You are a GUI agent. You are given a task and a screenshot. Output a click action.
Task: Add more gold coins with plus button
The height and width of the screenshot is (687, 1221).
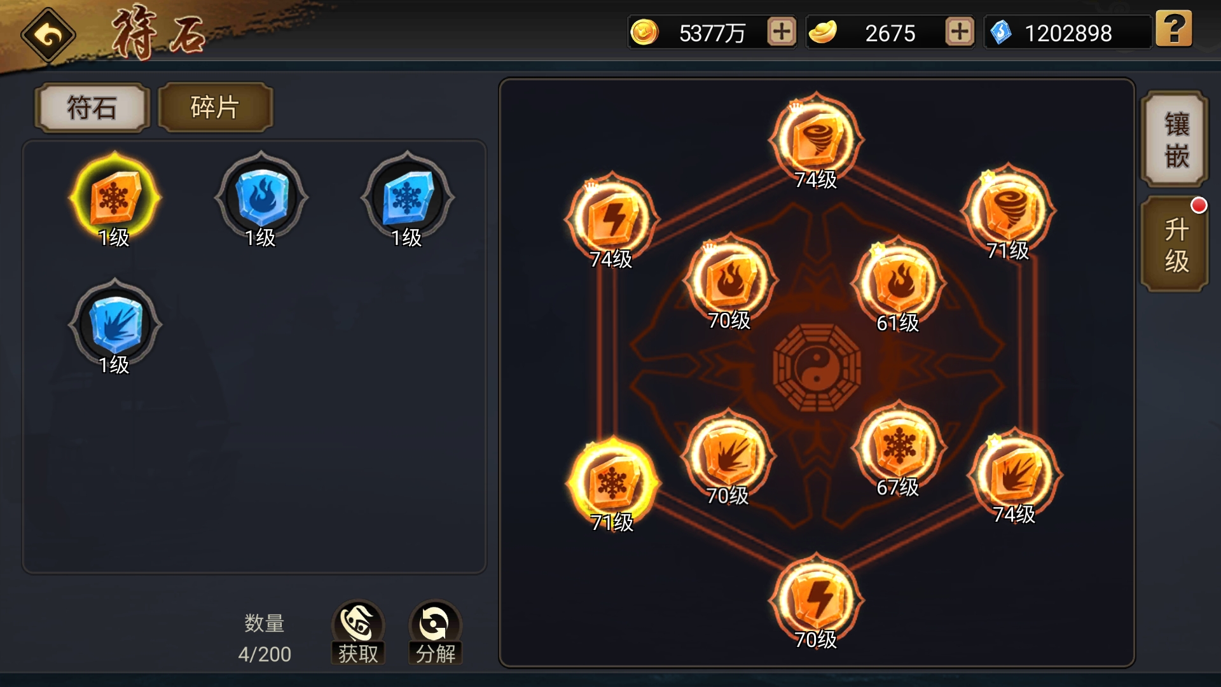(782, 31)
